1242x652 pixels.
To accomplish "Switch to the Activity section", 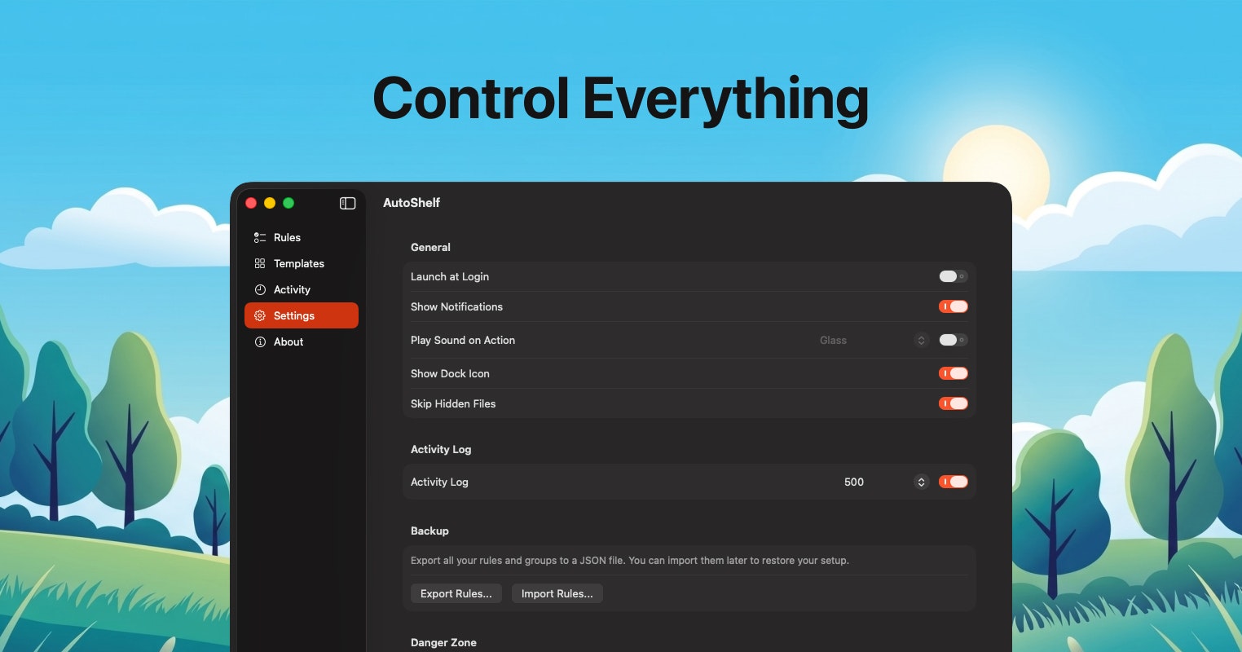I will (302, 289).
